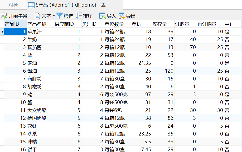242x152 pixels.
Task: Select the 库存量 column header
Action: 160,24
